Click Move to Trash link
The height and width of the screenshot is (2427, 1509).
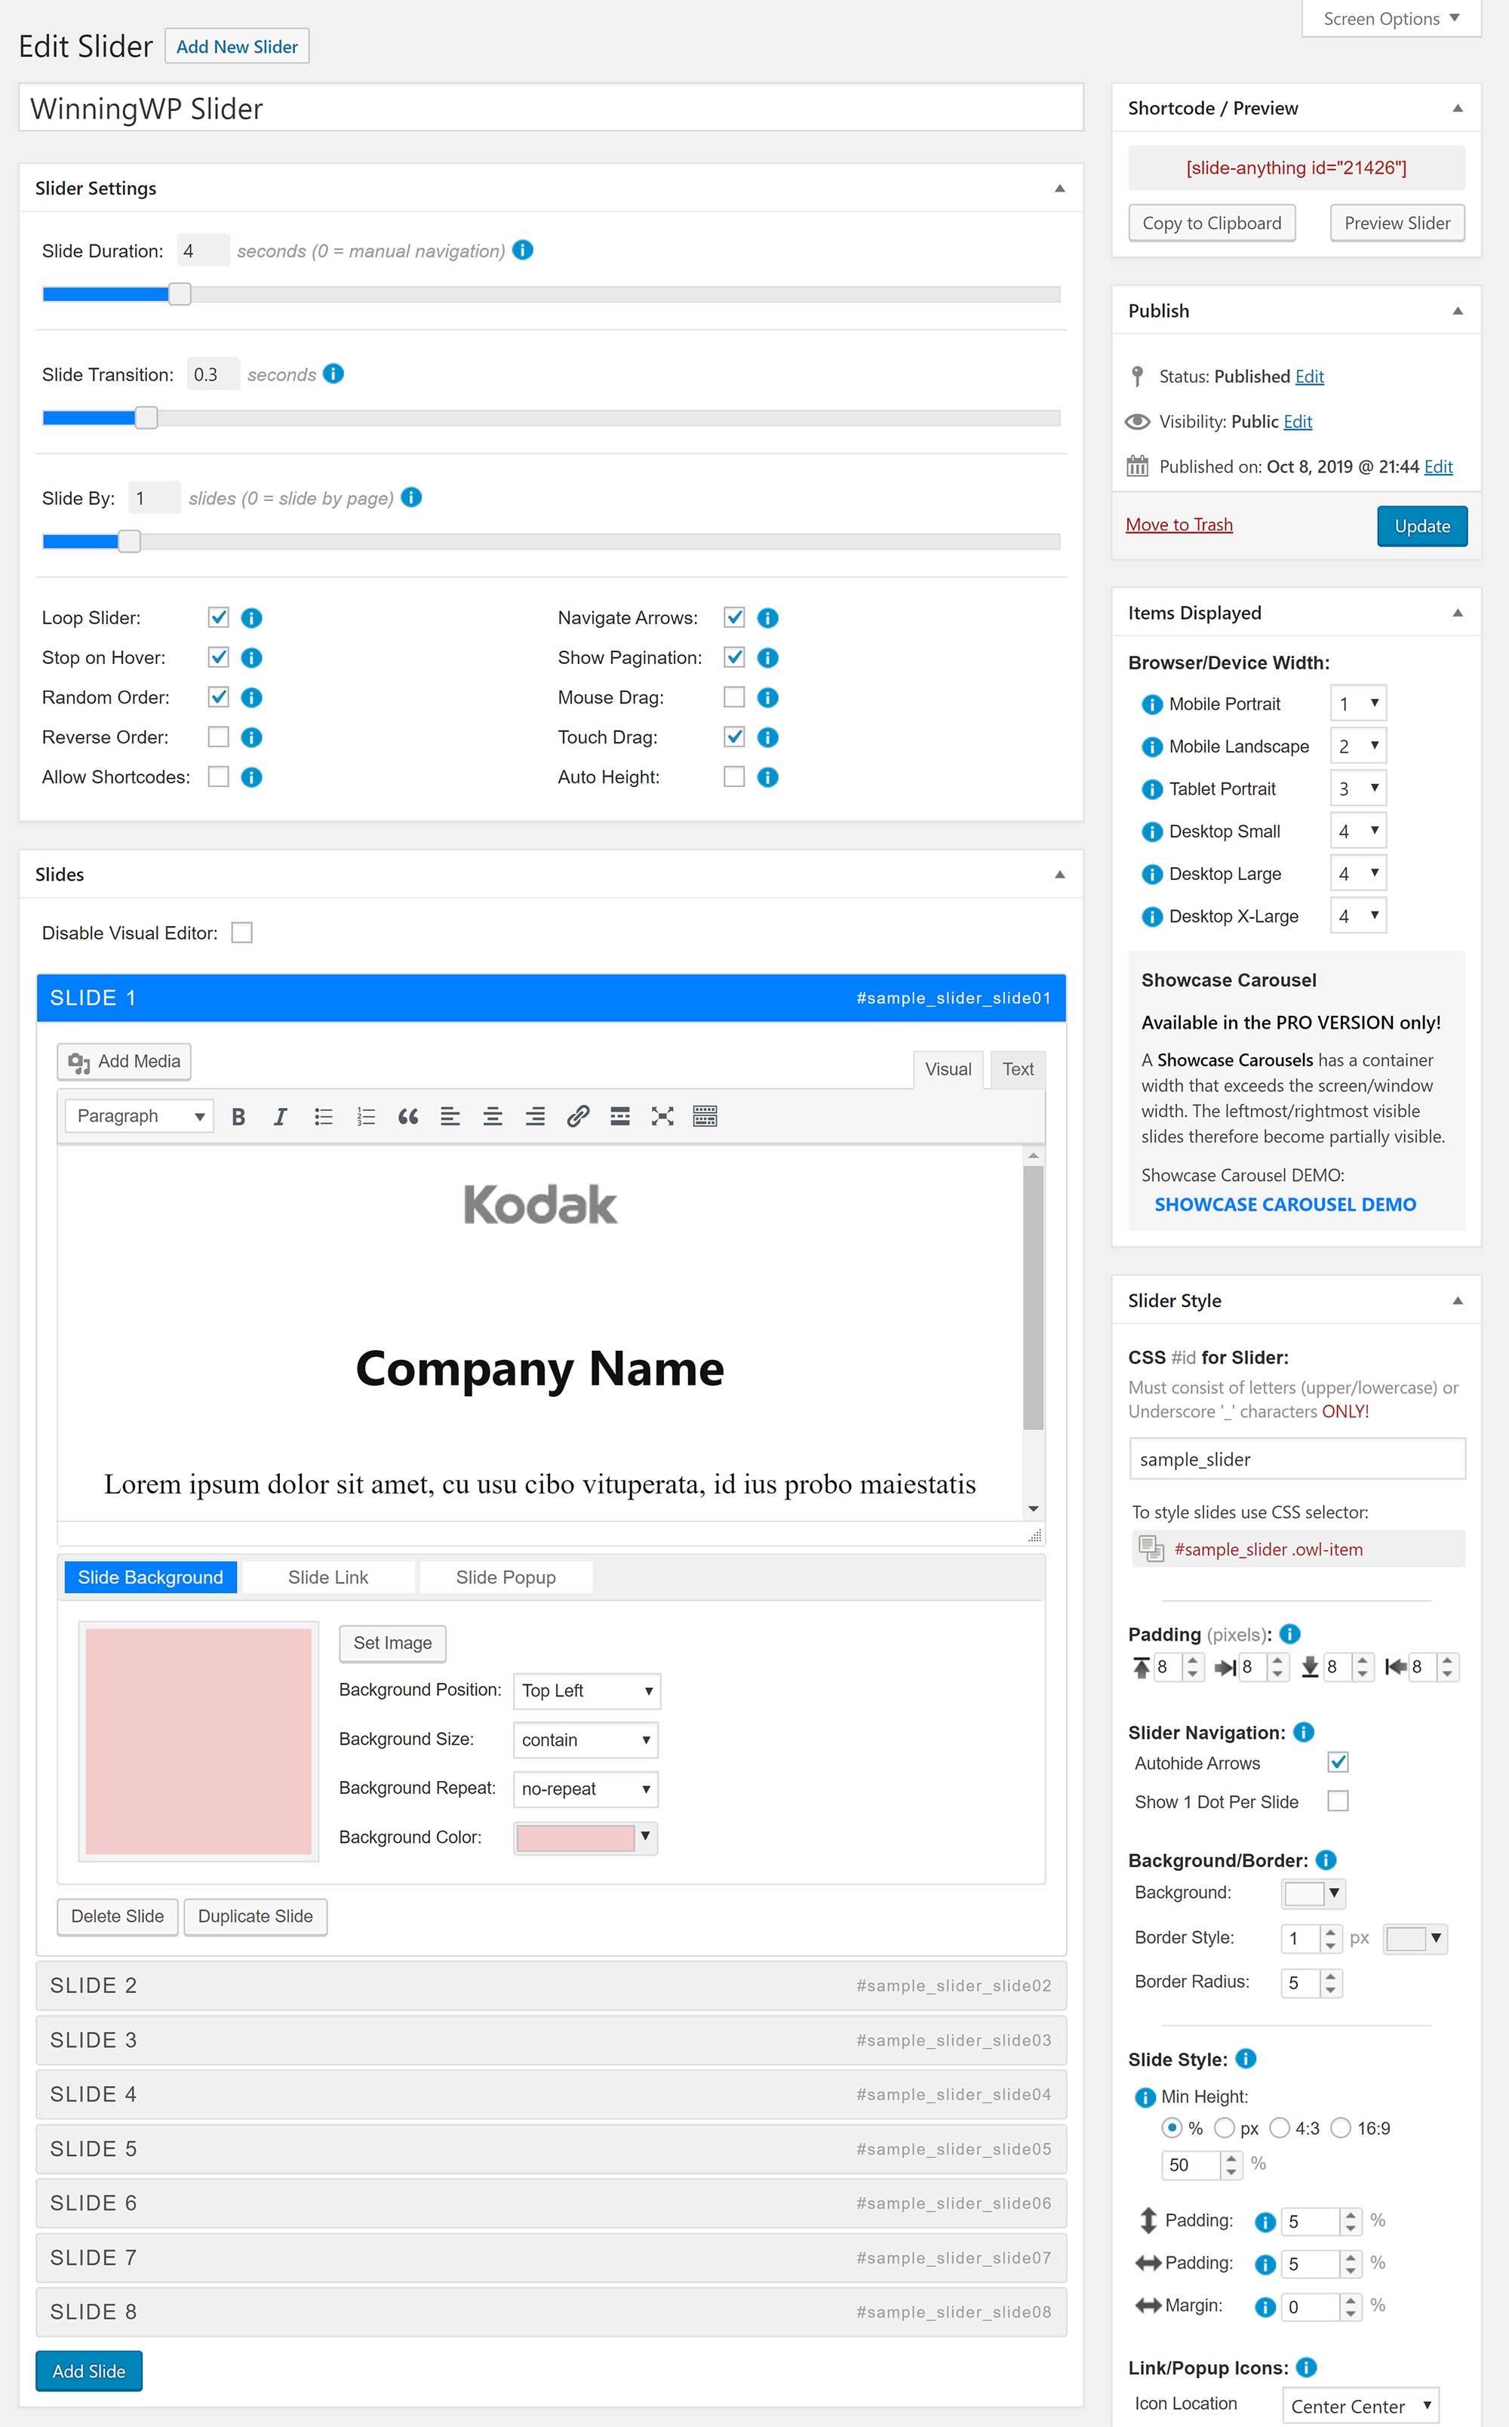click(1179, 525)
